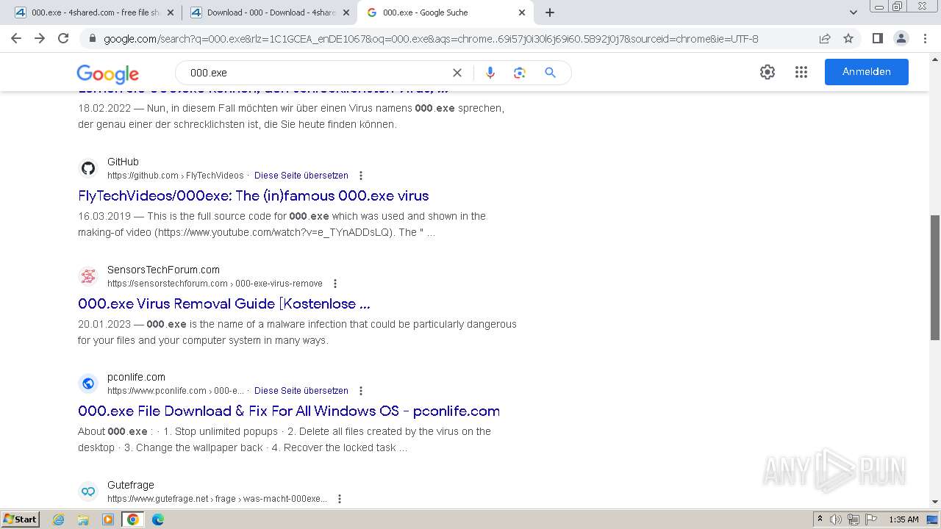941x529 pixels.
Task: Click the Gutefrage site name
Action: [131, 485]
